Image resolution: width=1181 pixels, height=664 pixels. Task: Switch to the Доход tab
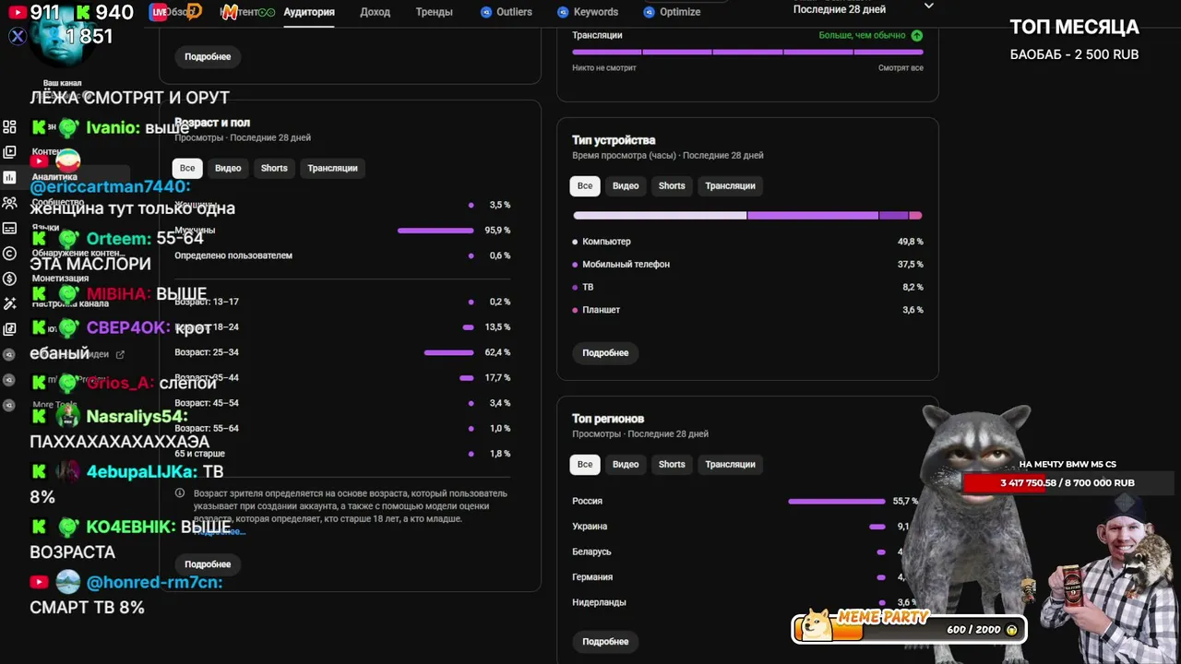(376, 12)
